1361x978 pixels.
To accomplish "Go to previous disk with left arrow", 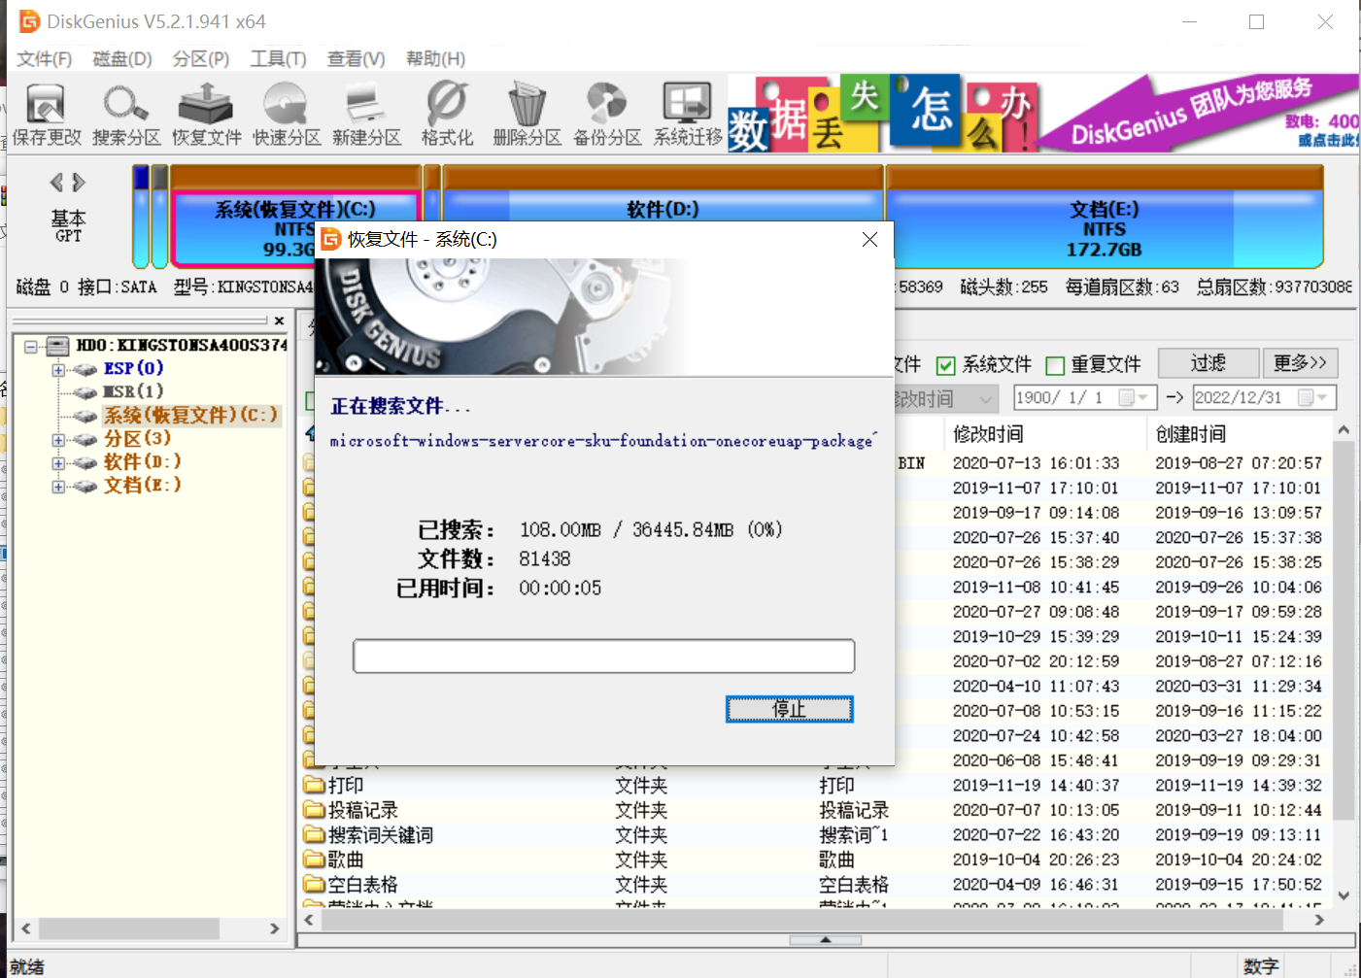I will pos(56,182).
